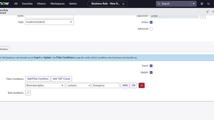
Task: Enable the Advanced checkbox
Action: 151,29
